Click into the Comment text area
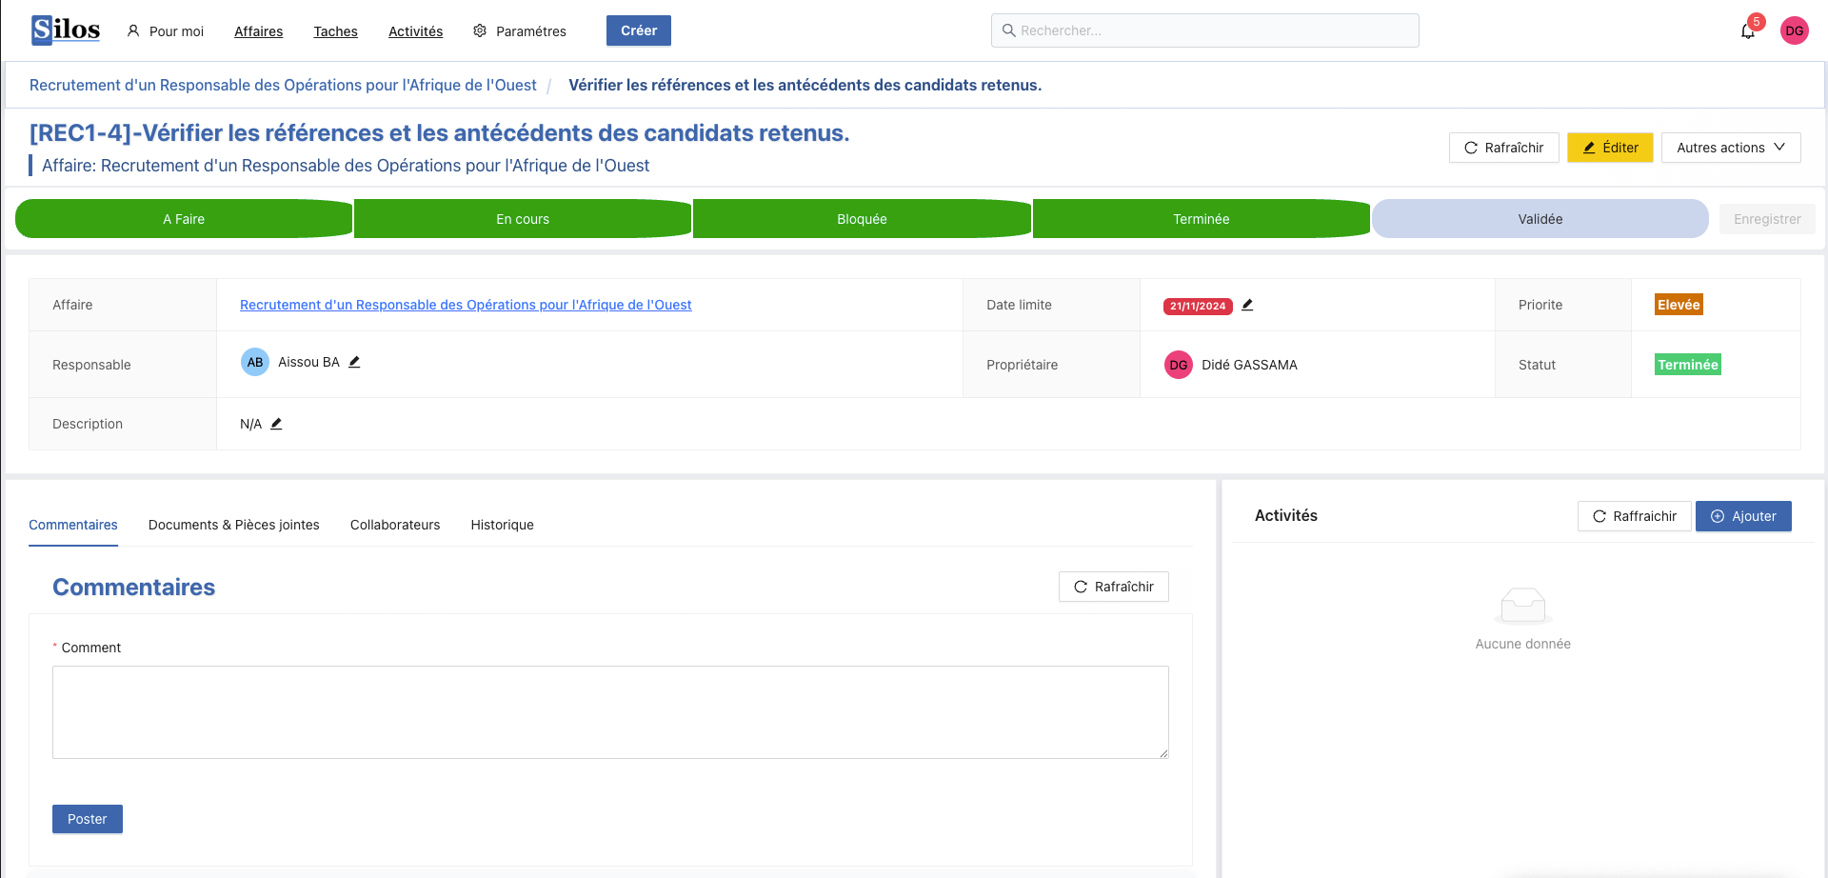The height and width of the screenshot is (878, 1828). coord(609,711)
